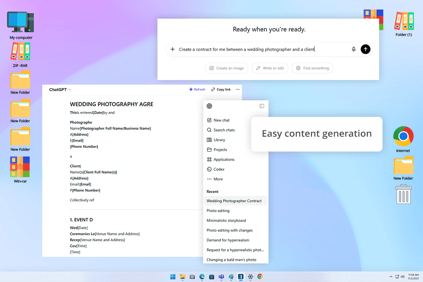Open the Demand for hyperrealism chat

[228, 240]
